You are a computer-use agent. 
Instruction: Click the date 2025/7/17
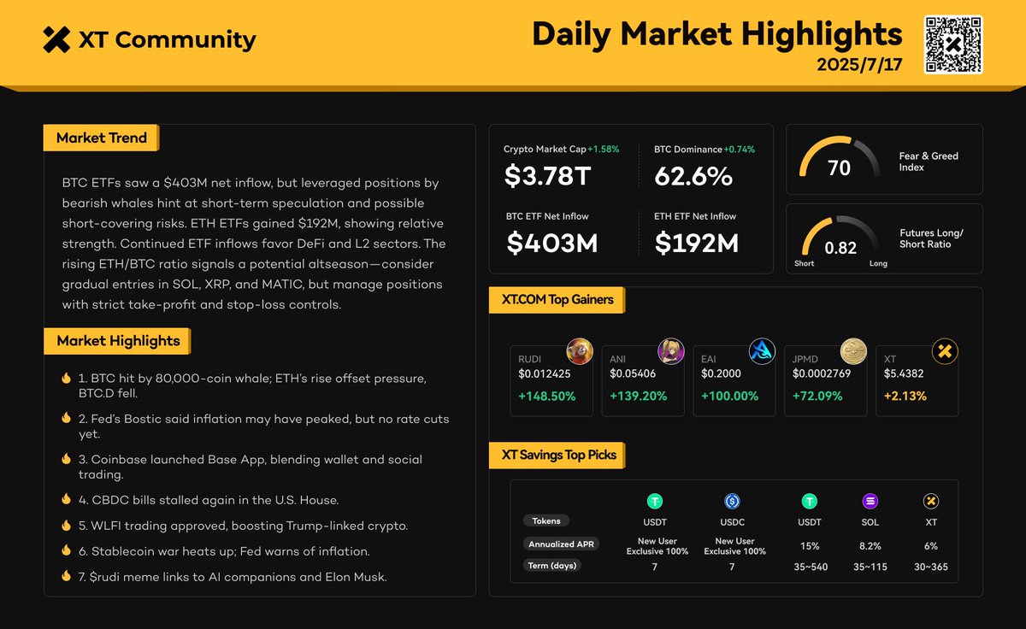(859, 65)
